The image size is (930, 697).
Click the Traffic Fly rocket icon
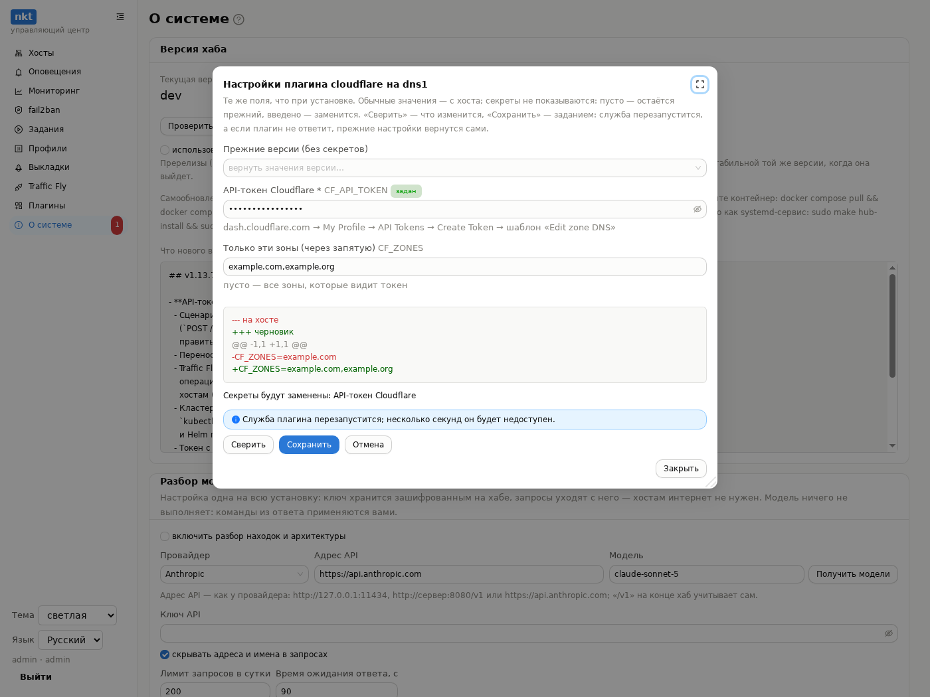[x=19, y=187]
